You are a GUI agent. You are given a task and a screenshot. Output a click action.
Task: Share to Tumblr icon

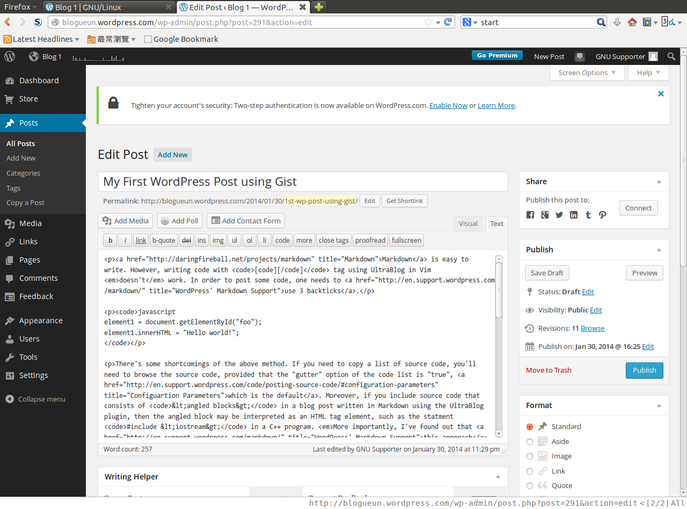588,215
